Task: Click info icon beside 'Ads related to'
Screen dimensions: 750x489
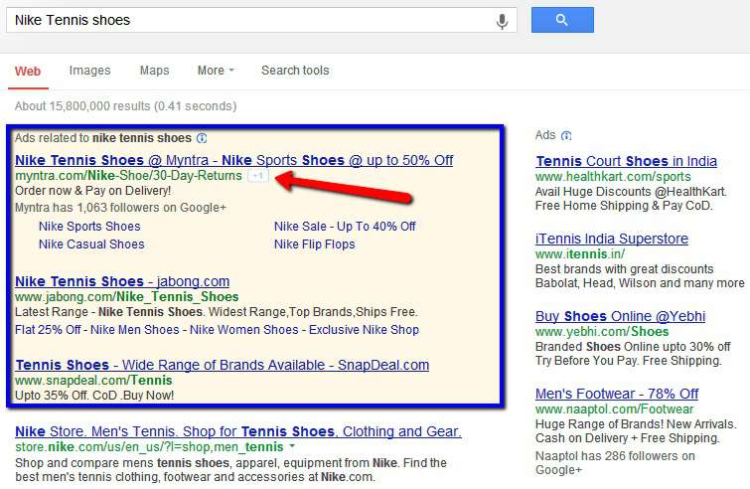Action: (202, 138)
